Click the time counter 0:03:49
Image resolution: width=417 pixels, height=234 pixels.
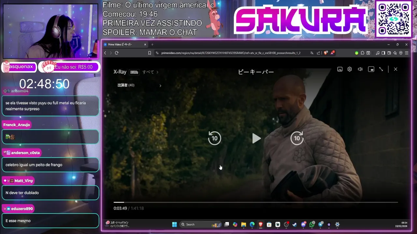(x=120, y=208)
